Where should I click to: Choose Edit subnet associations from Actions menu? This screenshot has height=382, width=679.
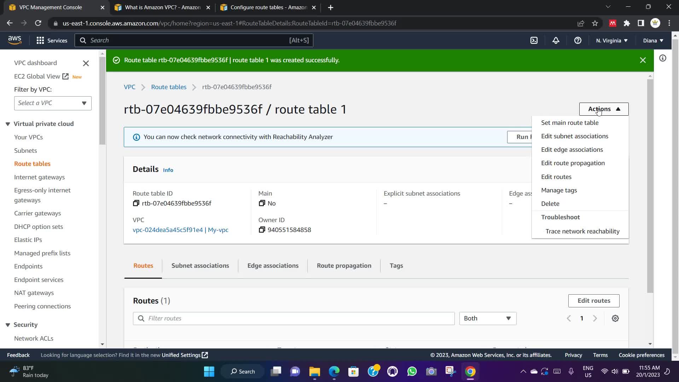point(575,136)
